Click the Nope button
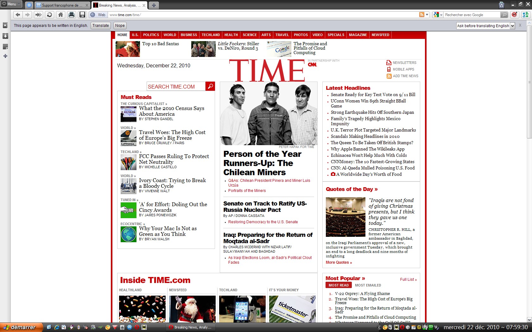Viewport: 532px width, 332px height. click(120, 26)
